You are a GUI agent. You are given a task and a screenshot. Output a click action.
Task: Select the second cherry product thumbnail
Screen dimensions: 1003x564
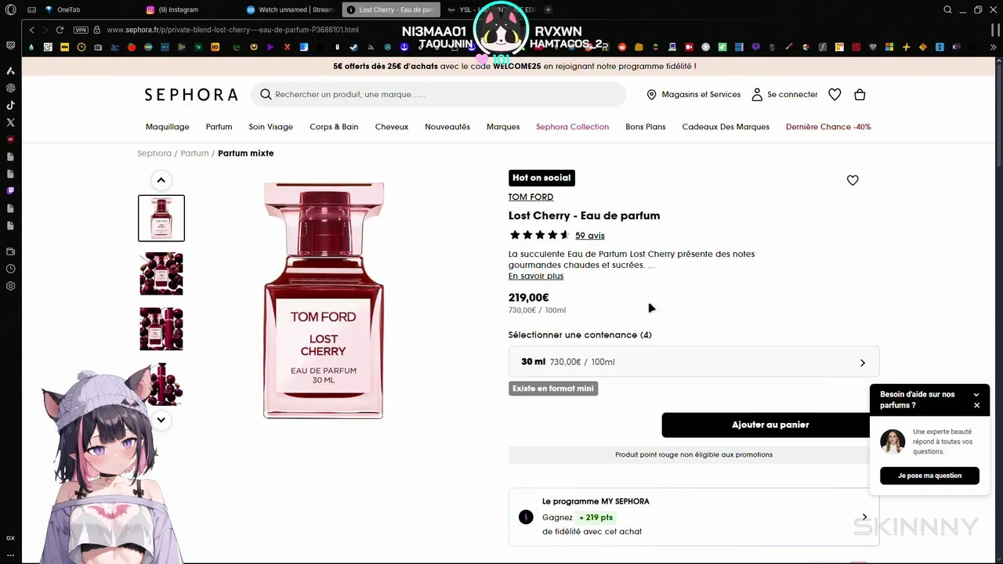[161, 273]
